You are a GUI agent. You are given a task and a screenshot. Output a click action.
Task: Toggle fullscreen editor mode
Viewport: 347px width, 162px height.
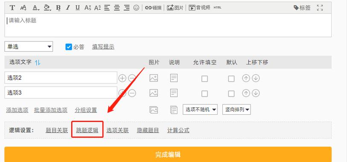tap(320, 8)
